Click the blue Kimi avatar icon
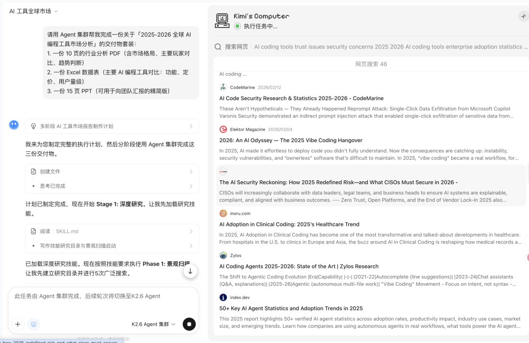The width and height of the screenshot is (529, 343). pyautogui.click(x=14, y=125)
